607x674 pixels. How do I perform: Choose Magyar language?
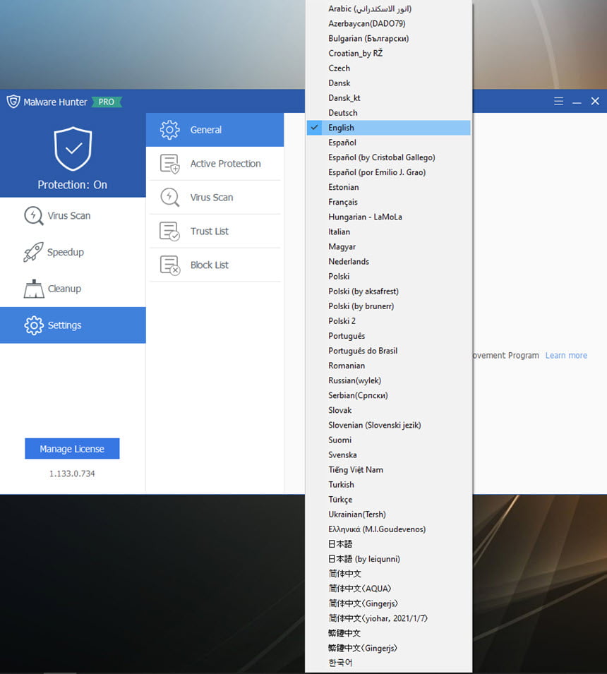(389, 247)
